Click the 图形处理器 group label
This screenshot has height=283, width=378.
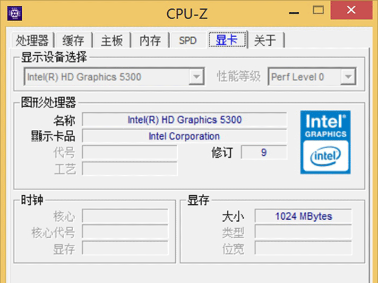click(49, 102)
